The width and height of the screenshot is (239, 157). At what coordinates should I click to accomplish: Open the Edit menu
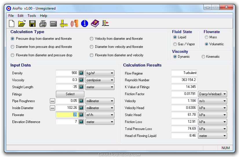21,16
